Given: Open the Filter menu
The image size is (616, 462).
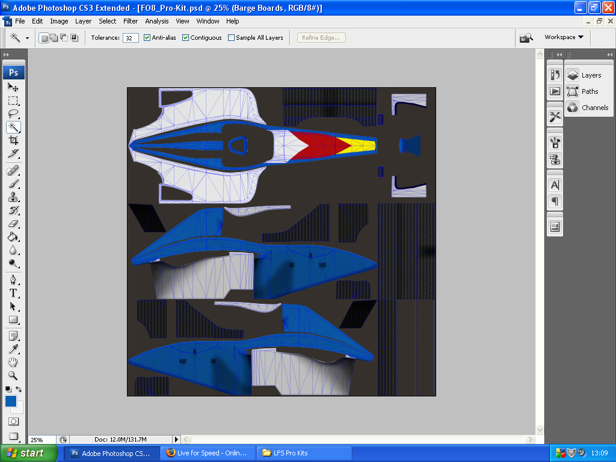Looking at the screenshot, I should 131,21.
